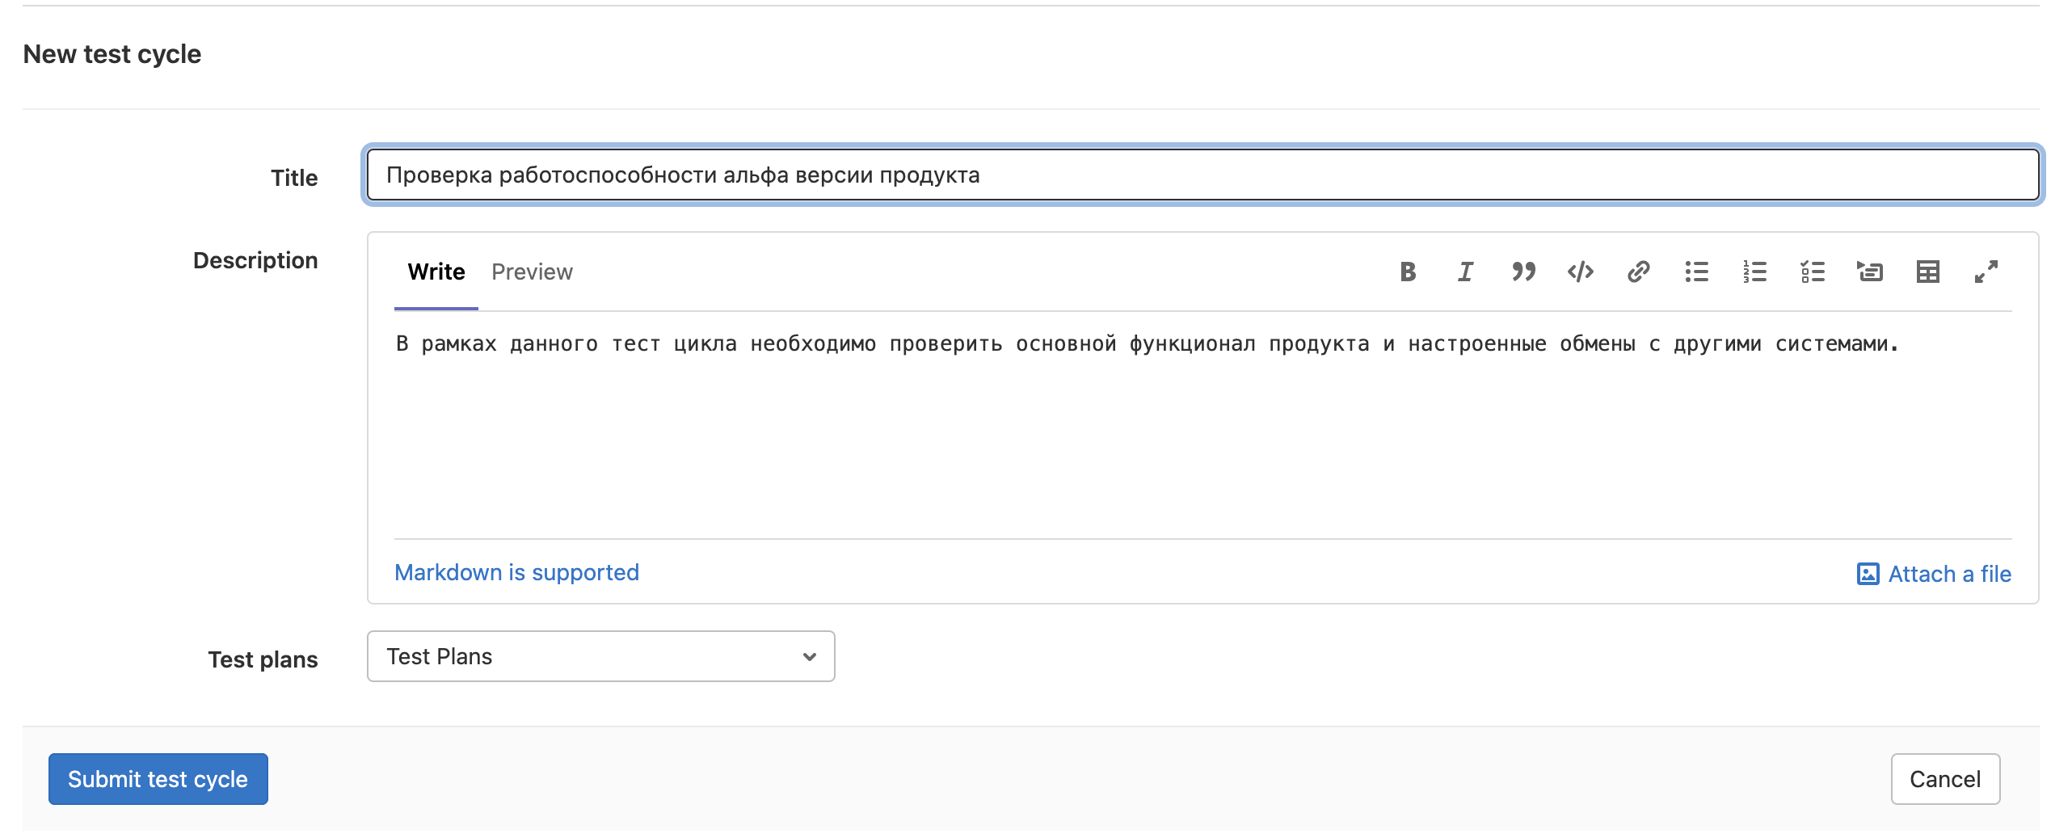Image resolution: width=2051 pixels, height=834 pixels.
Task: Insert a table into description
Action: pos(1928,272)
